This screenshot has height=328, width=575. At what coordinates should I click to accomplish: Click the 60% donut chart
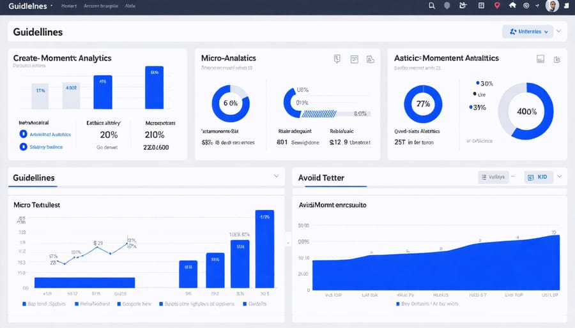[231, 103]
